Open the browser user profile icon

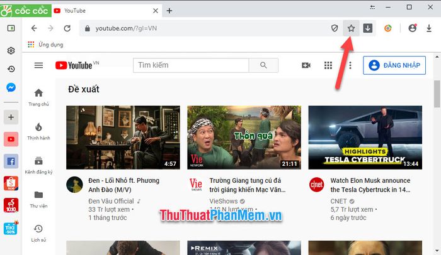[x=412, y=28]
